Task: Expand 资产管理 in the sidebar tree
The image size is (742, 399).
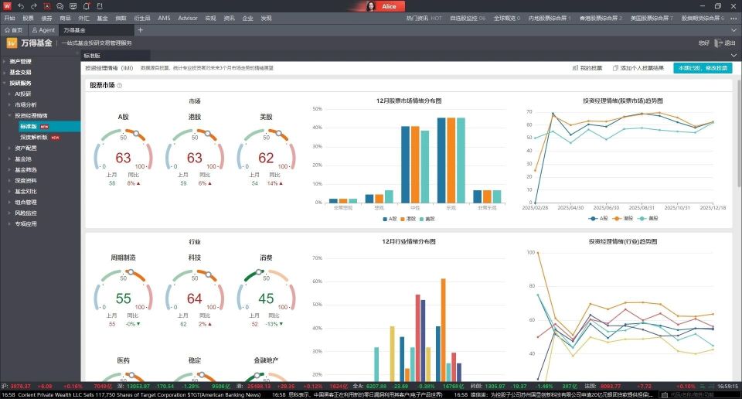Action: (5, 62)
